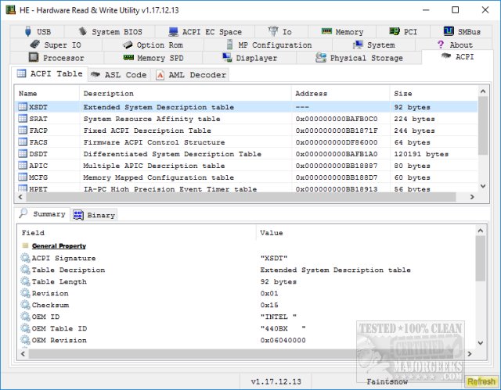Viewport: 501px width, 390px height.
Task: Click the SMBus chip icon
Action: click(449, 31)
